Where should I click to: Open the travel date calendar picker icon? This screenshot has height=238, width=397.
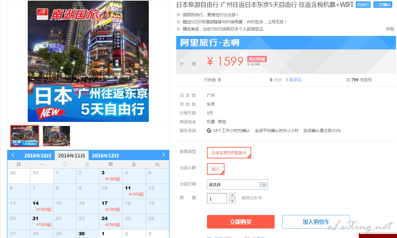click(x=262, y=185)
